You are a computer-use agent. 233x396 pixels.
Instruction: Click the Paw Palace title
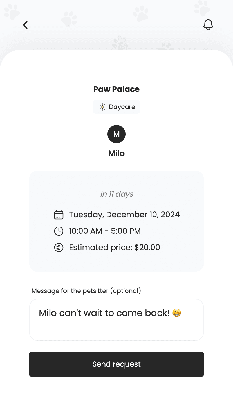click(116, 89)
